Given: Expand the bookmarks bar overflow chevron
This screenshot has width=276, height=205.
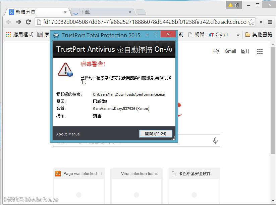Looking at the screenshot, I should 238,35.
